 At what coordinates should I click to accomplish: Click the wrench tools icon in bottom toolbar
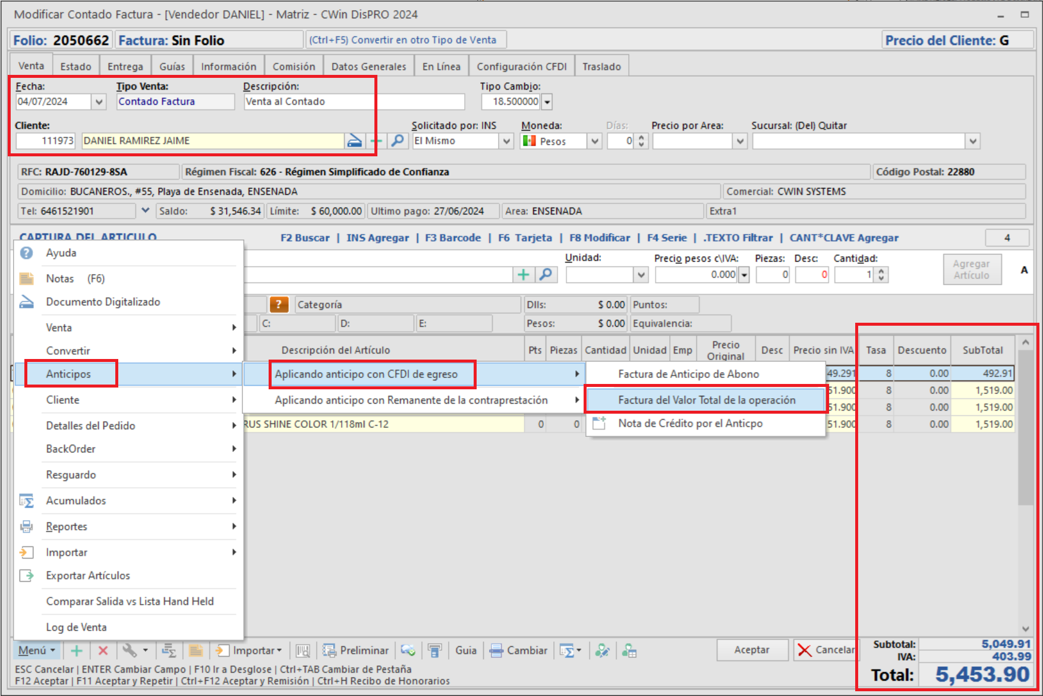pos(129,650)
